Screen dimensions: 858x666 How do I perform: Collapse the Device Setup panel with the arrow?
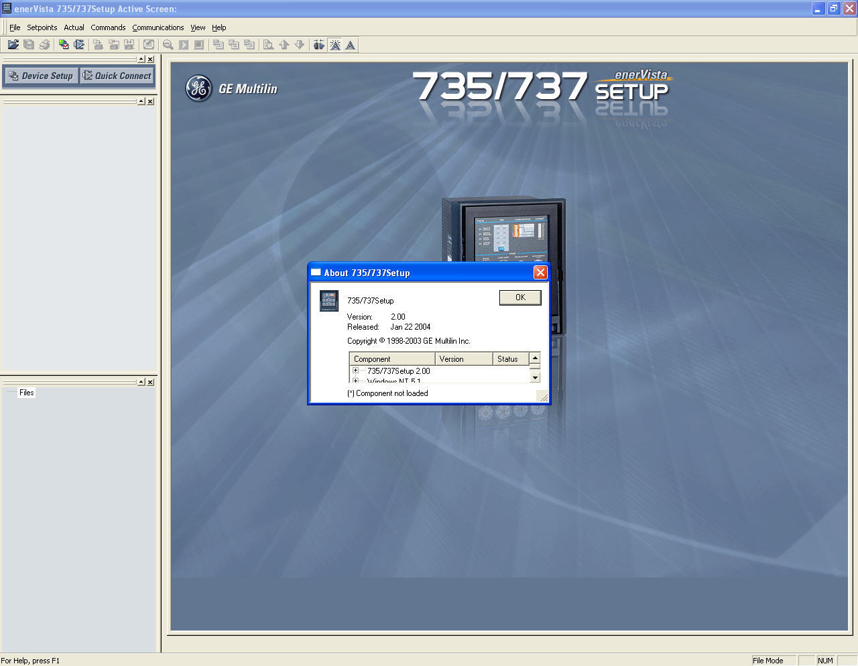click(x=141, y=59)
